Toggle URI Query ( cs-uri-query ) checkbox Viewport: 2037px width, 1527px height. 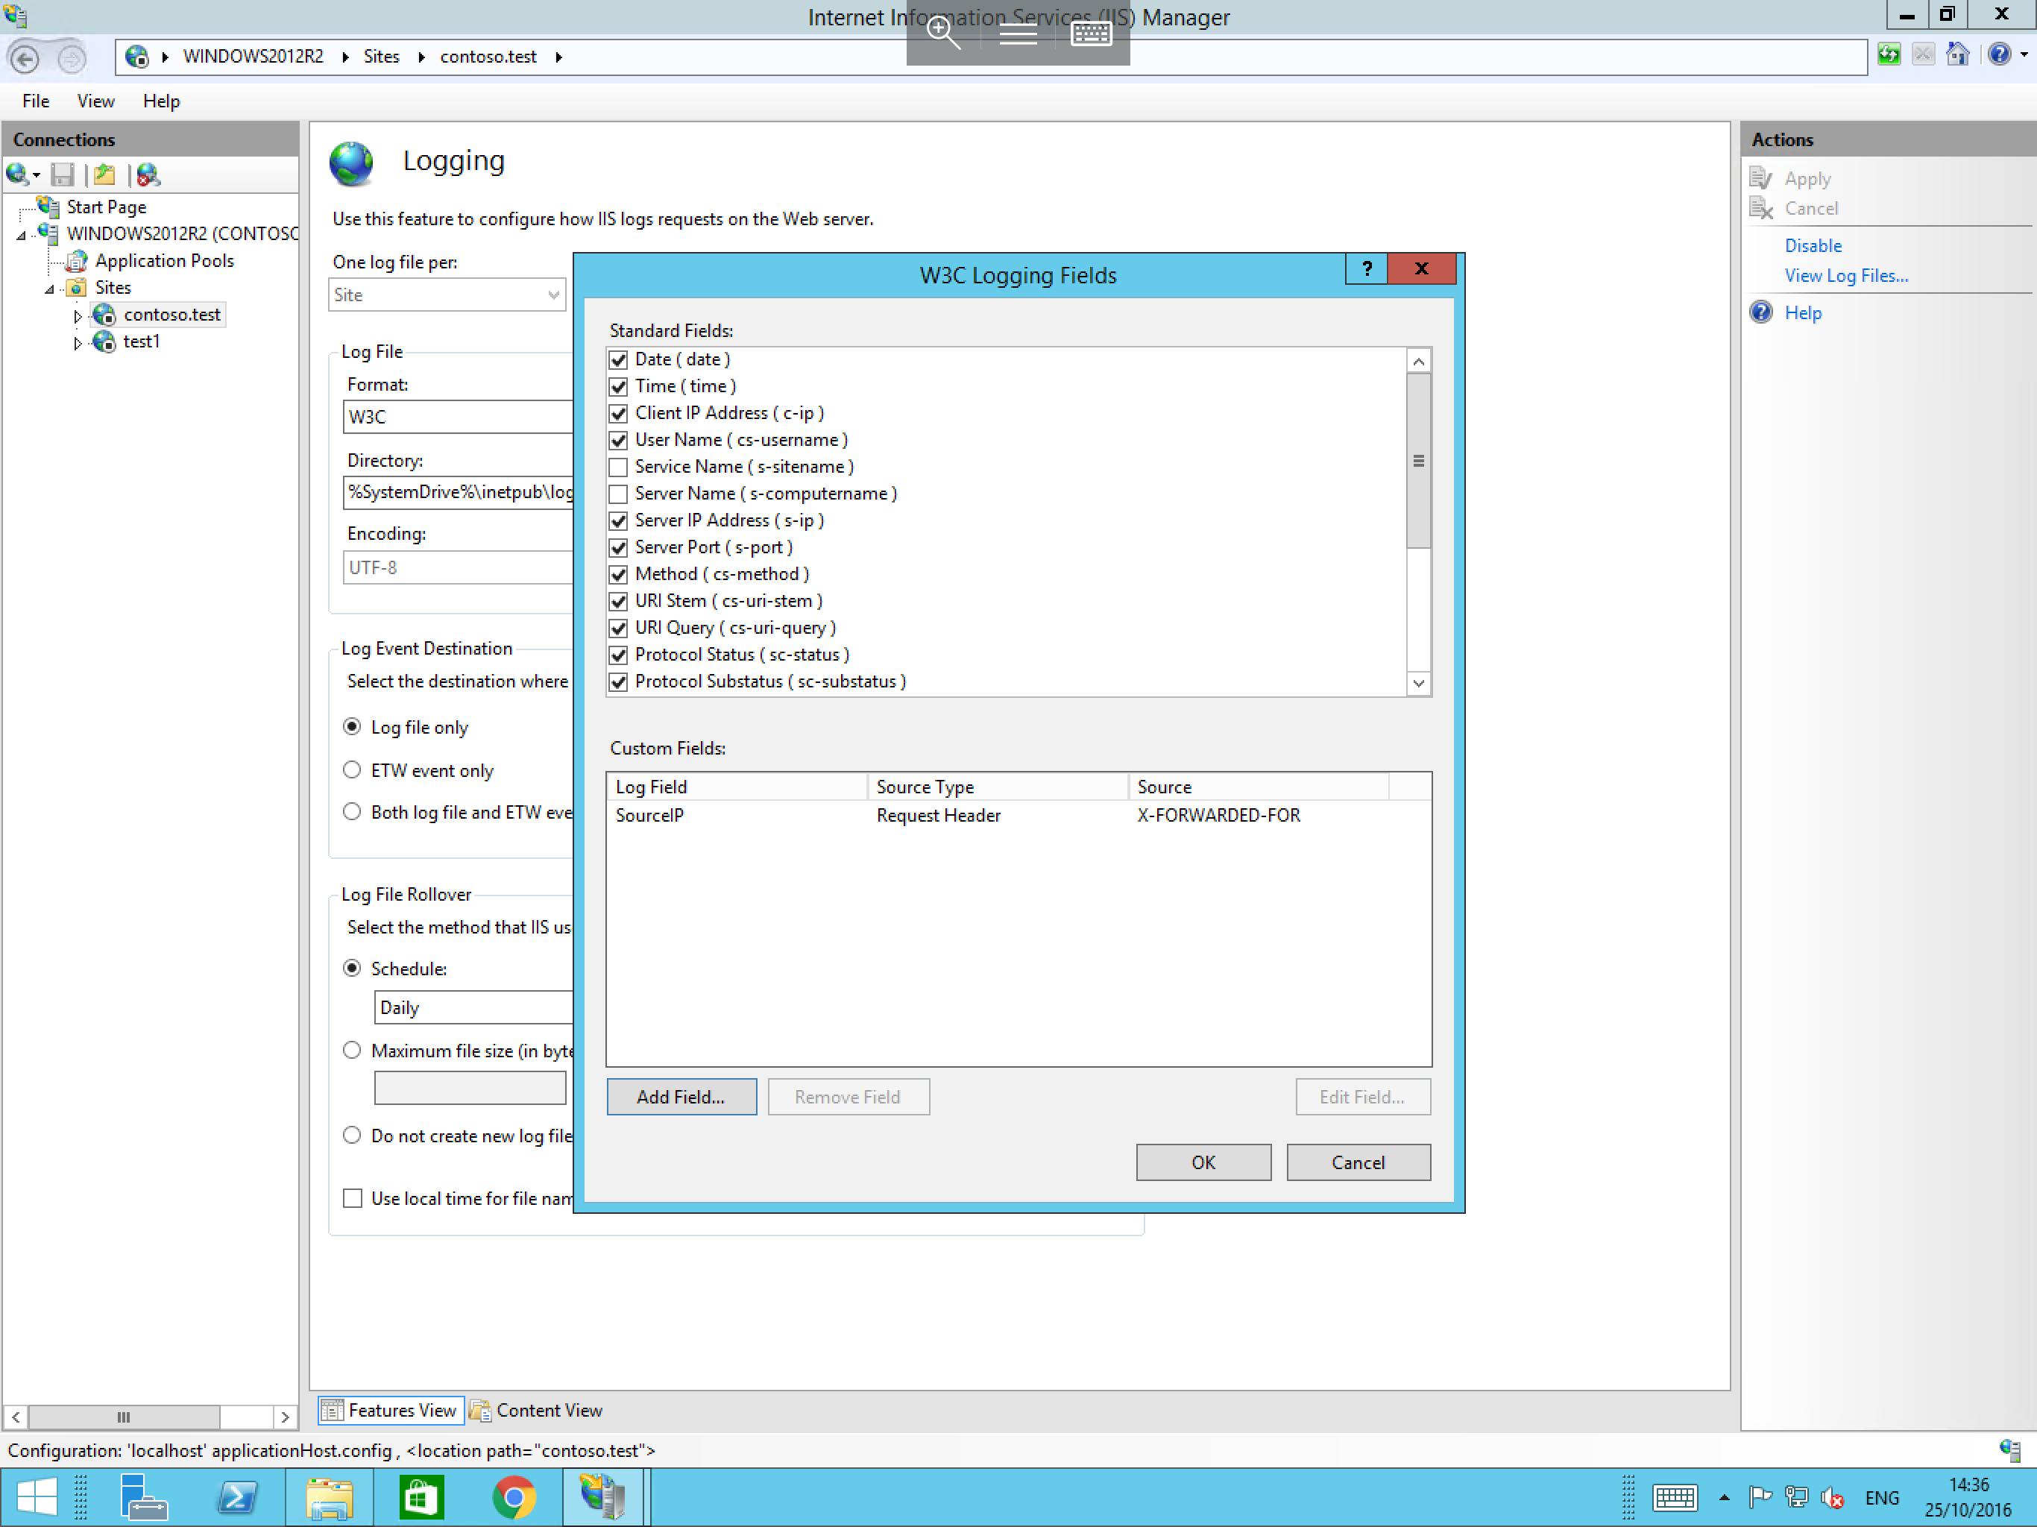(619, 628)
